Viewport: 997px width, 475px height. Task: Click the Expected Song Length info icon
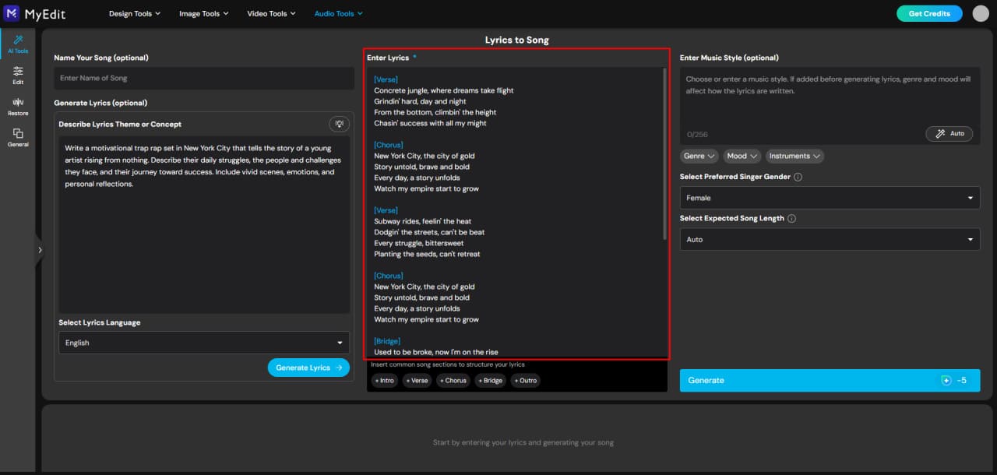tap(790, 218)
